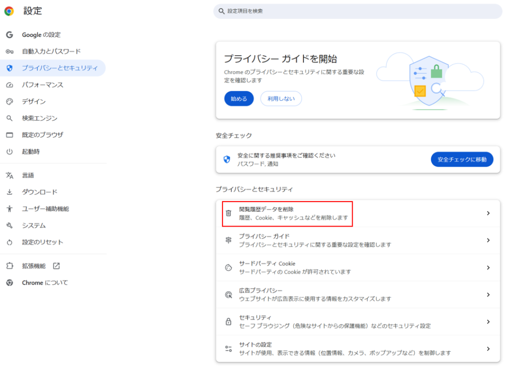The height and width of the screenshot is (378, 524).
Task: Expand the 閲覧履歴データを削除 row chevron
Action: [488, 214]
